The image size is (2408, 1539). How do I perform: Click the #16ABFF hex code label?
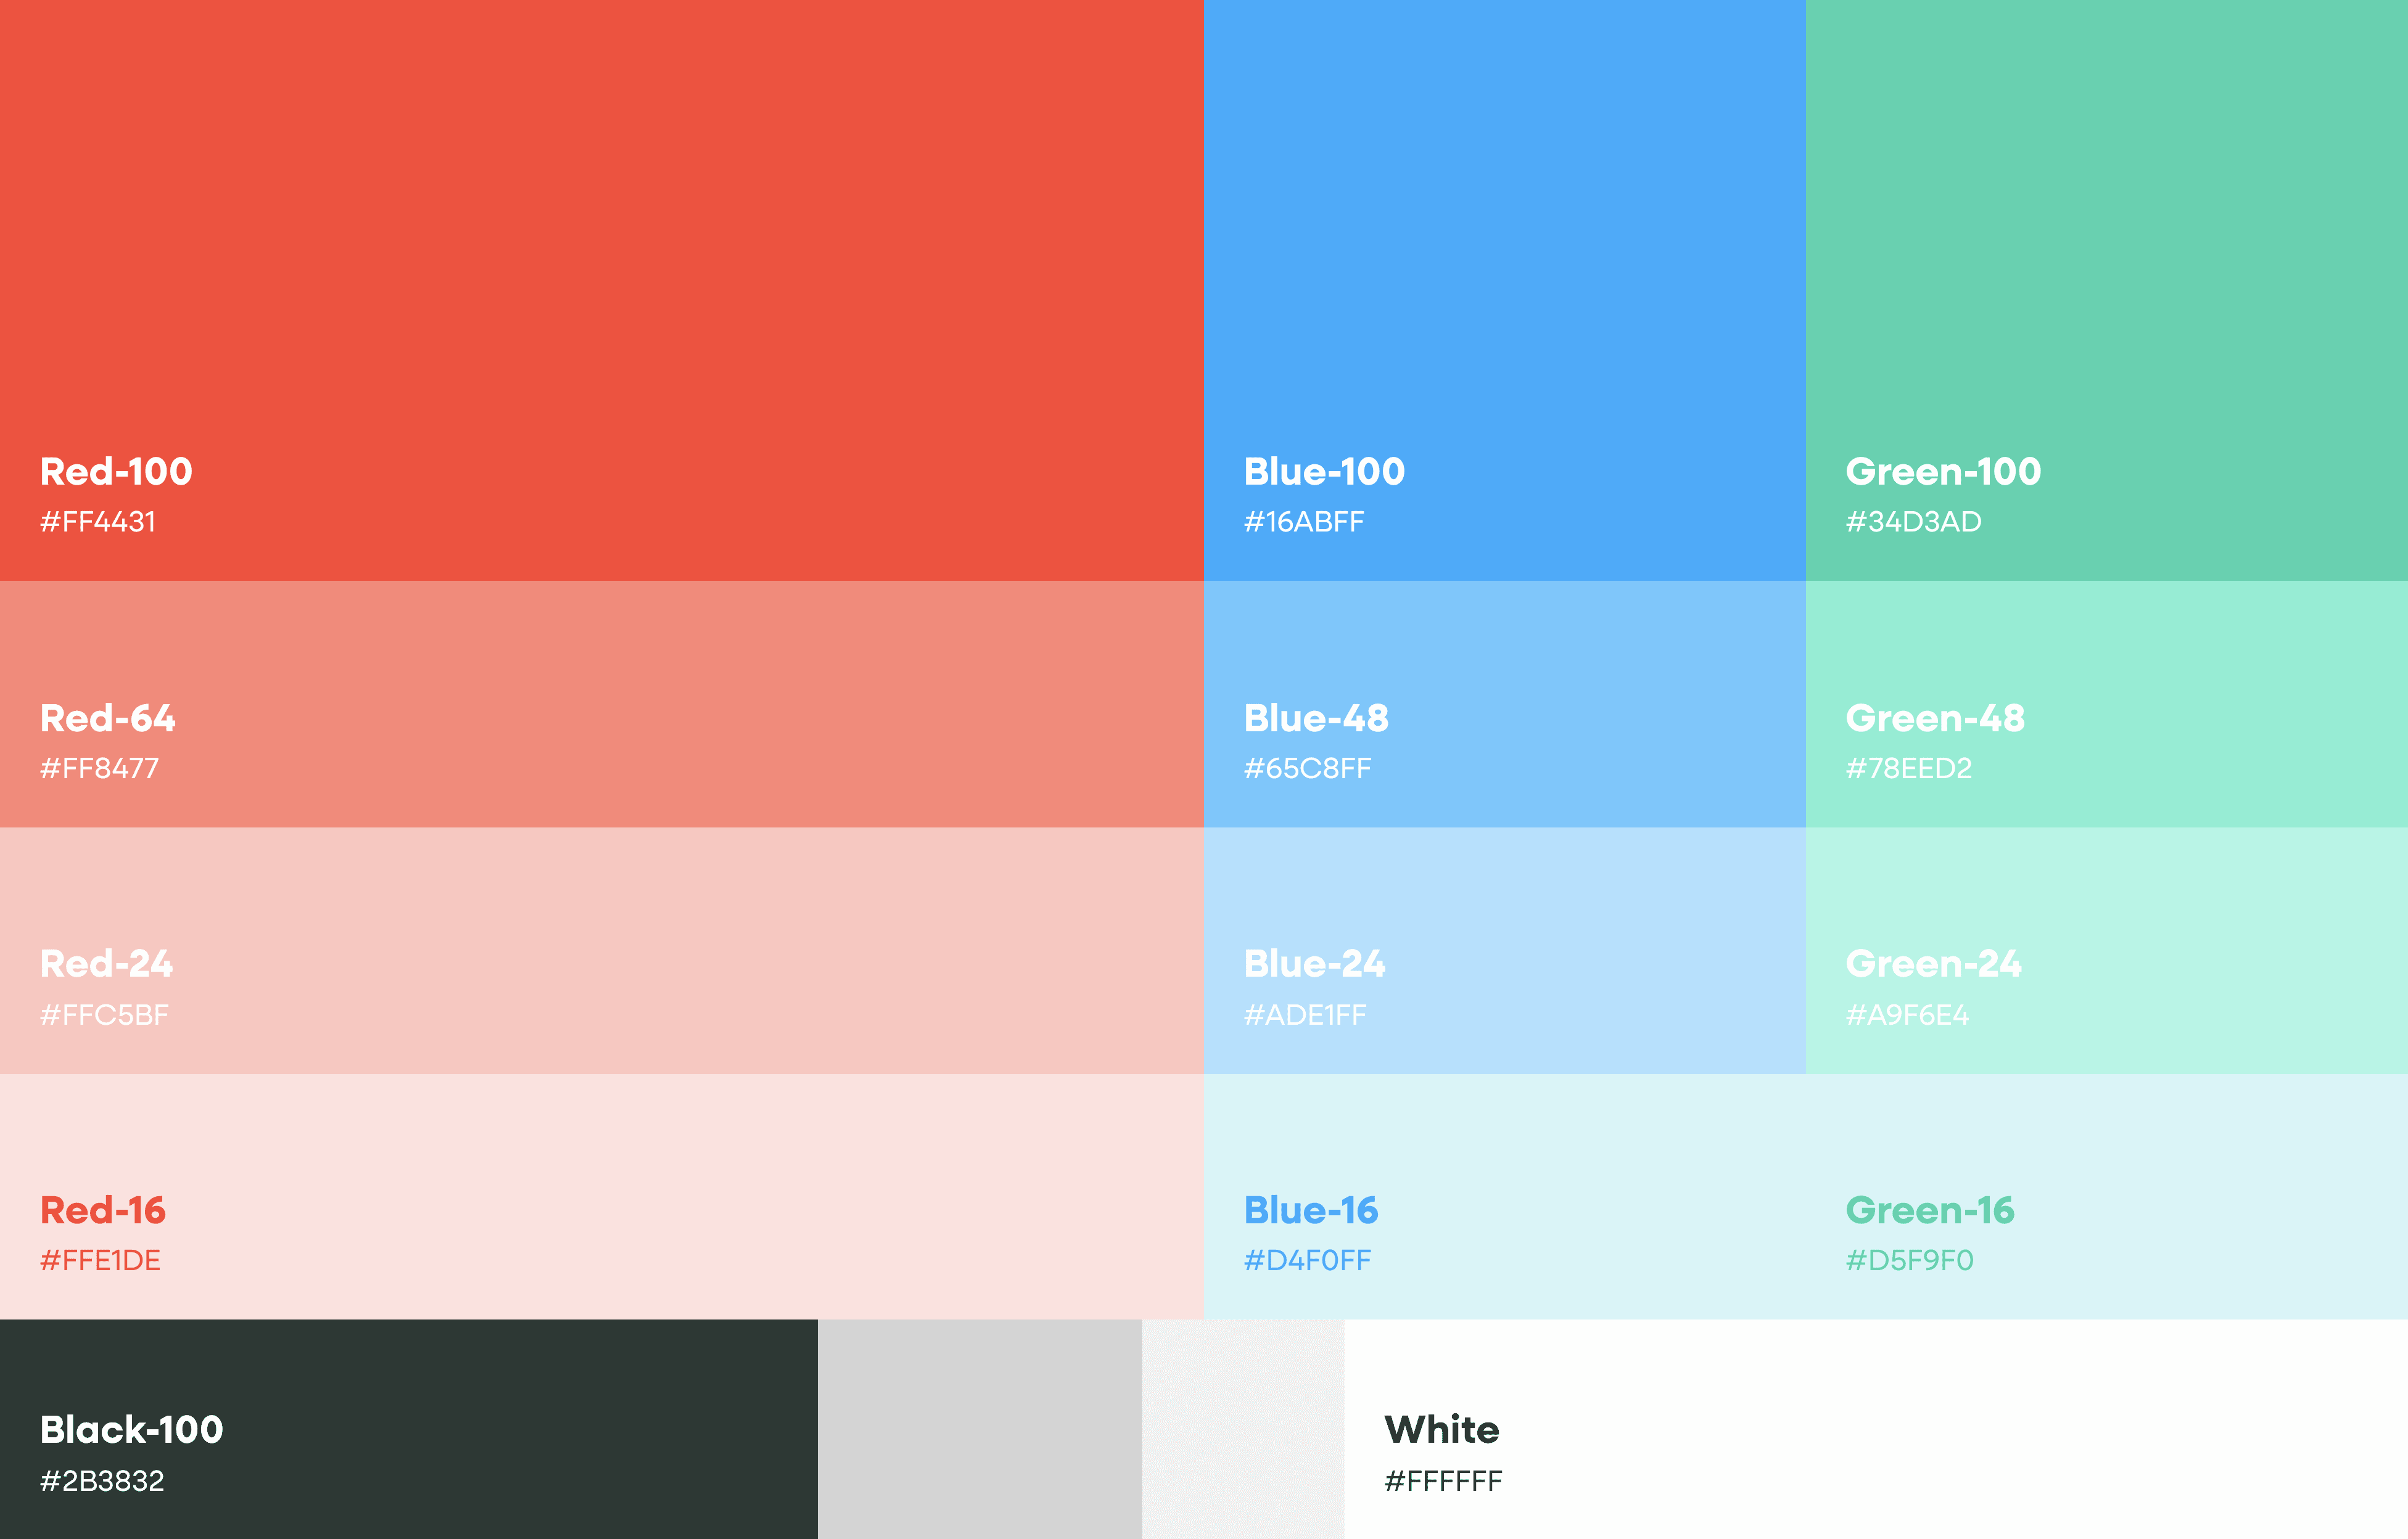(1303, 522)
